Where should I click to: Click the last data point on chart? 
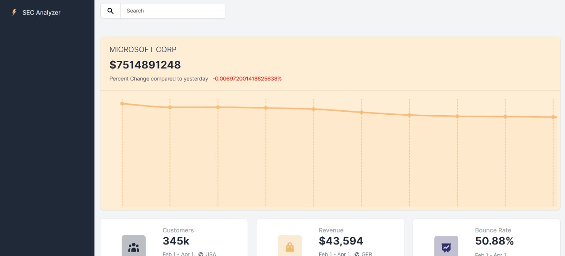tap(553, 117)
